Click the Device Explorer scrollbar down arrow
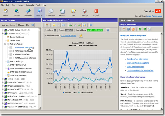Screen dimensions: 165x116 click(40, 108)
